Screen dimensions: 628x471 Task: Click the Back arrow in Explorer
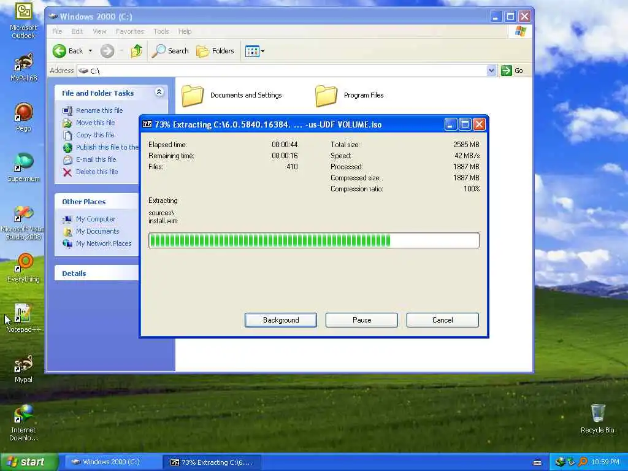click(x=68, y=51)
